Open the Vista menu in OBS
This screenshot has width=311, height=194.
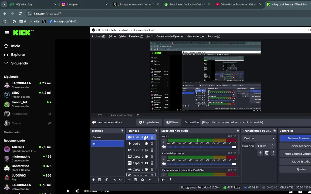click(x=122, y=36)
